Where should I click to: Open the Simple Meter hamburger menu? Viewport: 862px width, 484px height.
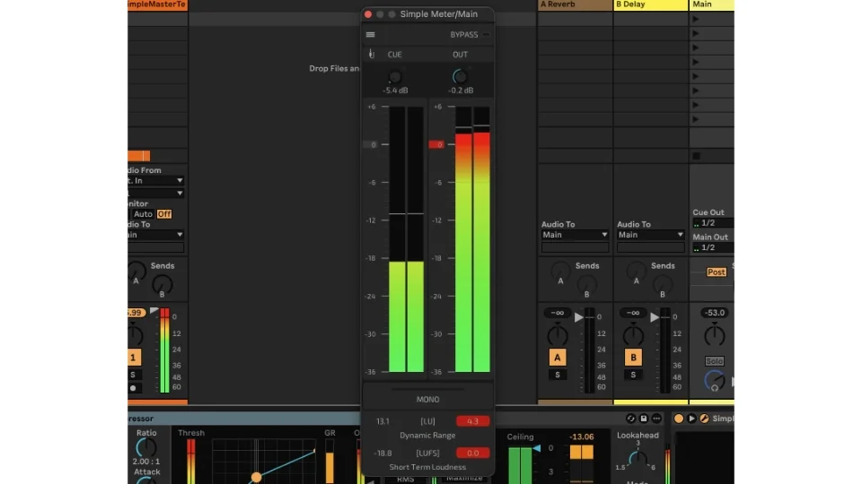coord(370,35)
